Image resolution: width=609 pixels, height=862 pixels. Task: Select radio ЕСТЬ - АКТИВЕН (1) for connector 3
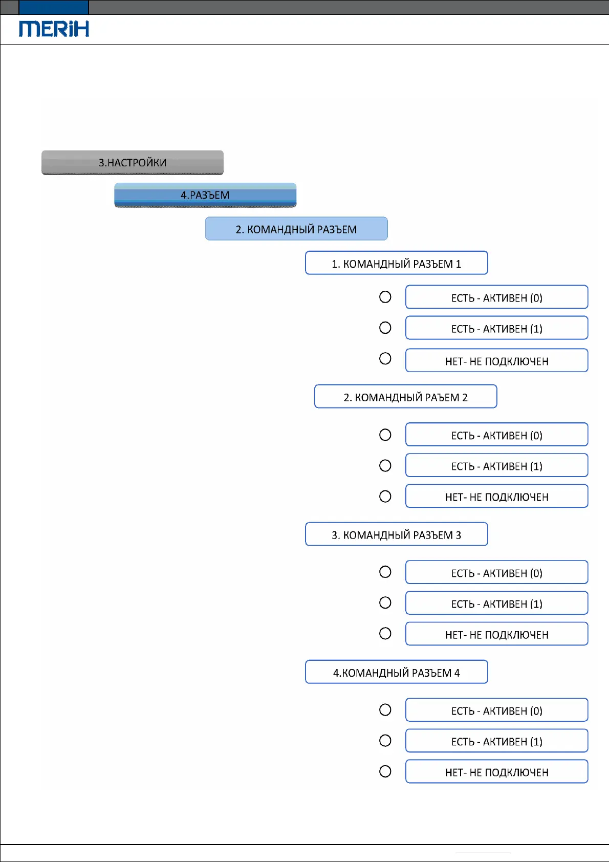click(x=385, y=602)
